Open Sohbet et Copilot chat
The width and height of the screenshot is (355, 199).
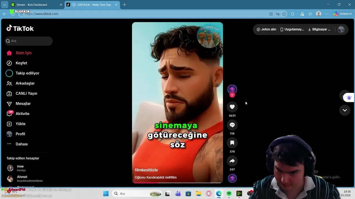(x=343, y=14)
